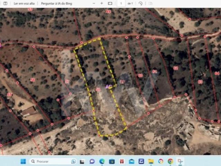Open Google Chrome from taskbar

(170, 161)
